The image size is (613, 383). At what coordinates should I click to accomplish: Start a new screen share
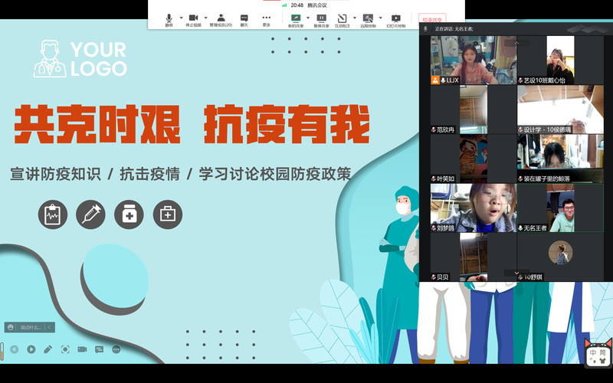(295, 19)
